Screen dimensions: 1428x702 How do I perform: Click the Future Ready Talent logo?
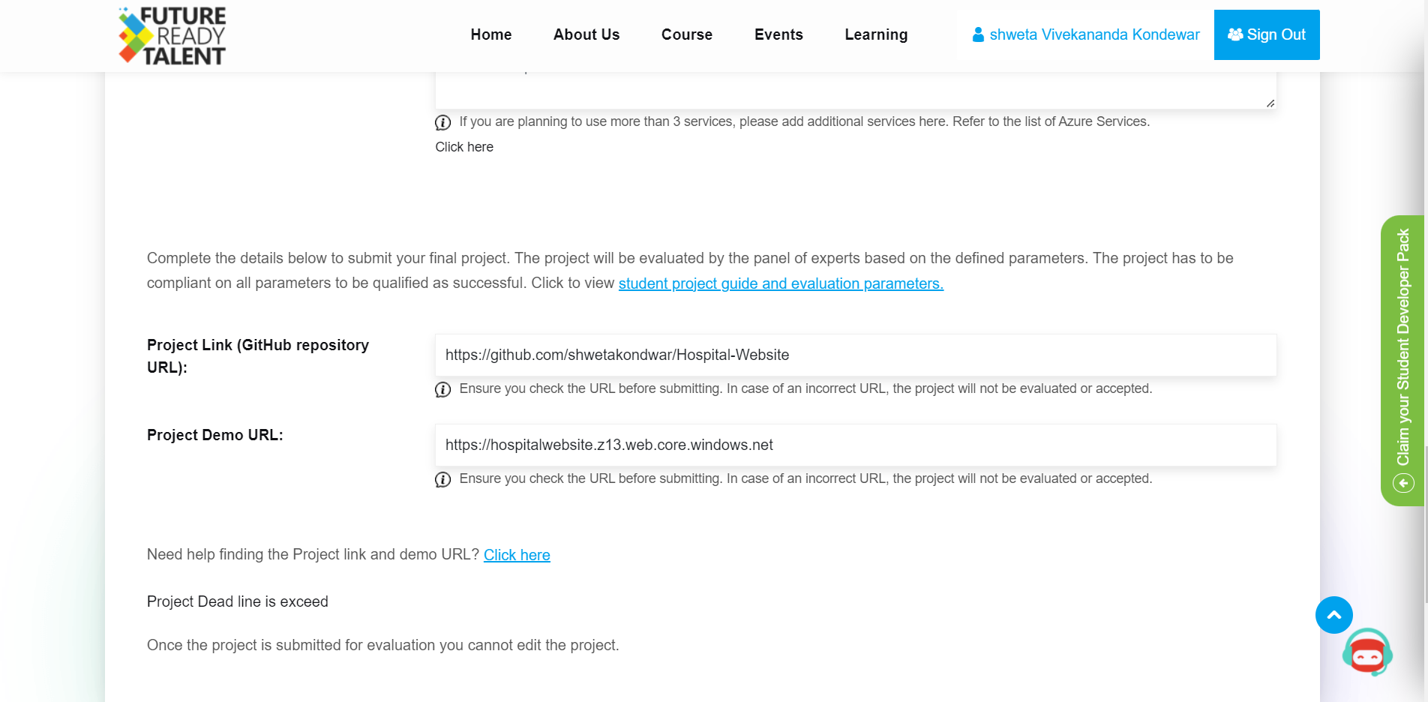pyautogui.click(x=172, y=35)
